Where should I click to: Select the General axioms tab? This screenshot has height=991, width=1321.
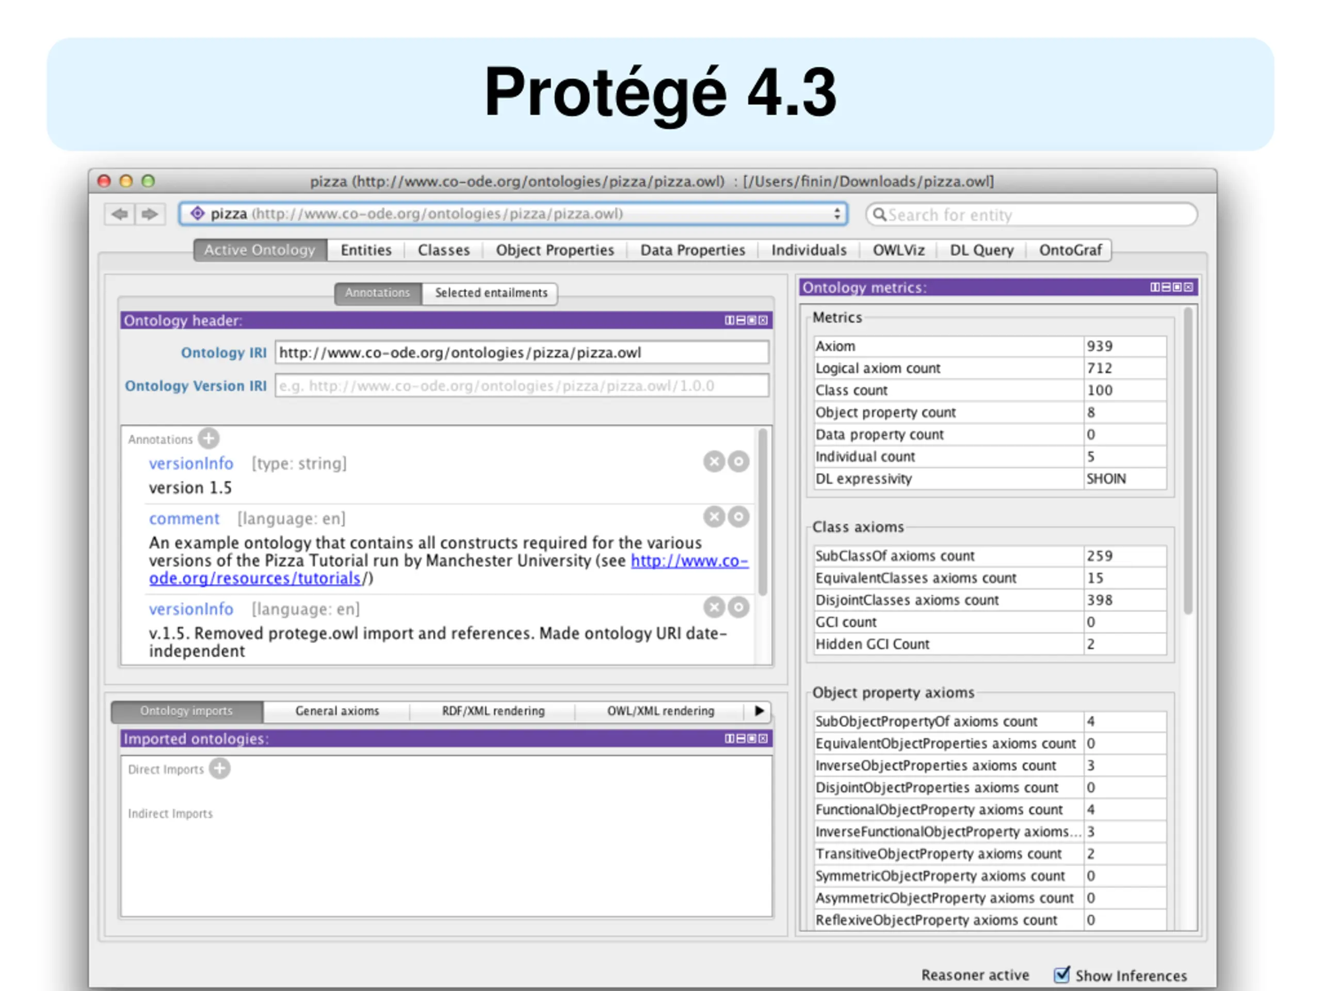[x=337, y=711]
